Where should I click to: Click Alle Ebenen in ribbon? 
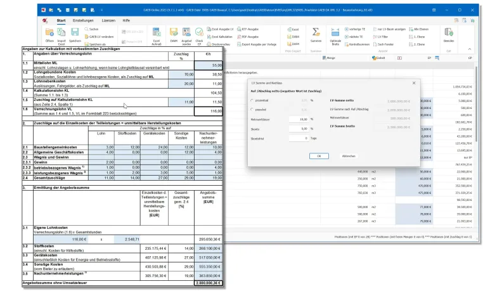tap(418, 29)
